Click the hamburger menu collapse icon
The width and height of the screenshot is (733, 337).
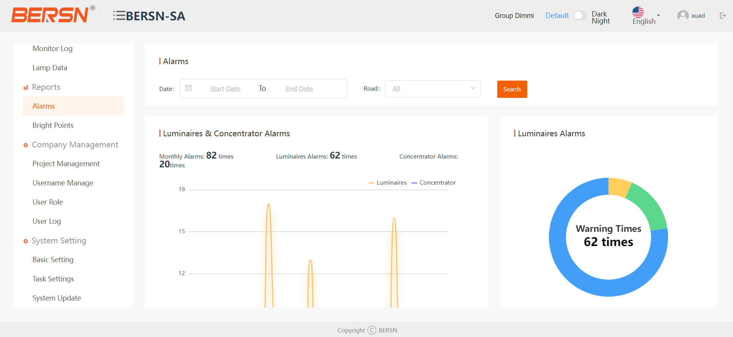tap(119, 16)
